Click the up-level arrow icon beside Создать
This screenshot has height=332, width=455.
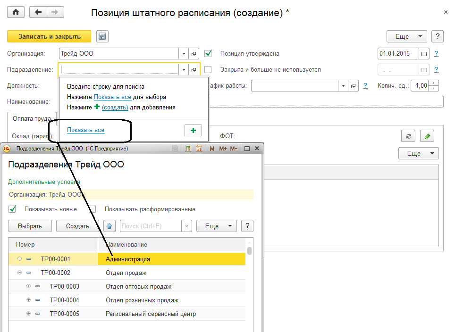pyautogui.click(x=110, y=226)
